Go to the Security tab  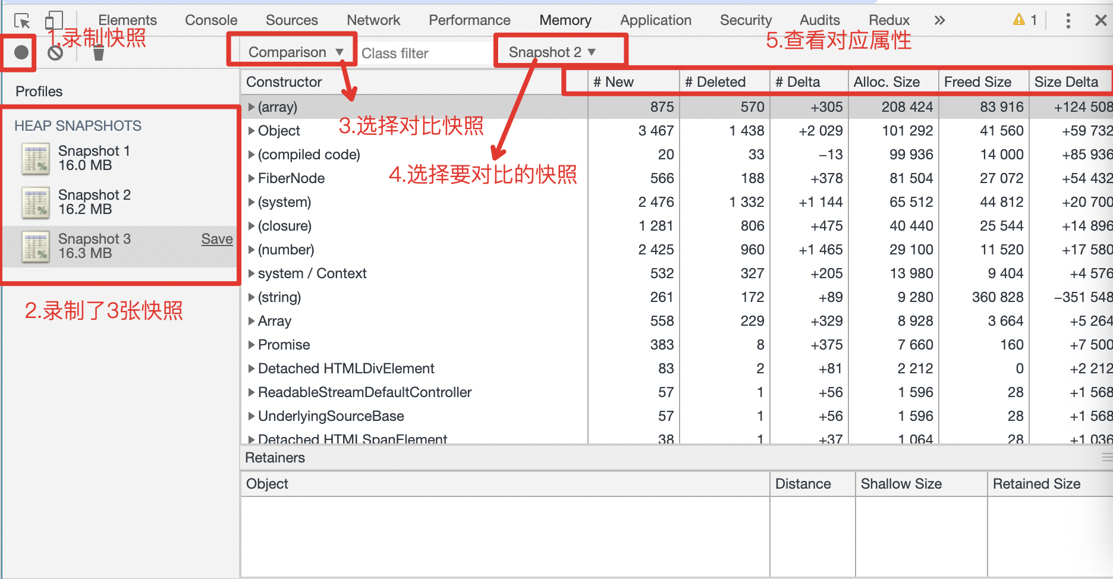(x=746, y=20)
